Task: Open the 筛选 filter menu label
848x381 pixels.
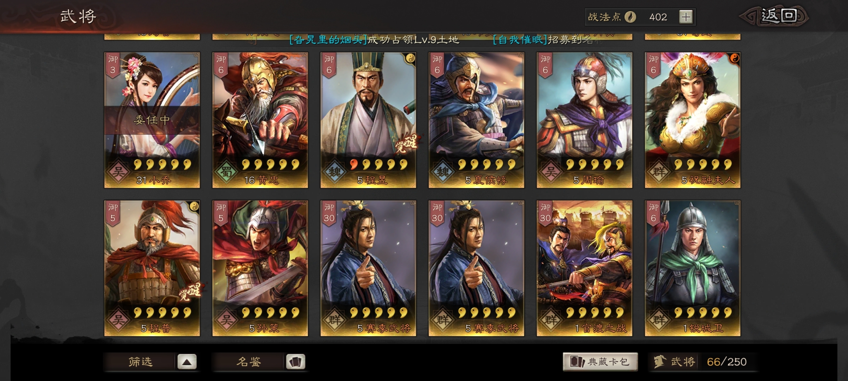Action: (140, 362)
